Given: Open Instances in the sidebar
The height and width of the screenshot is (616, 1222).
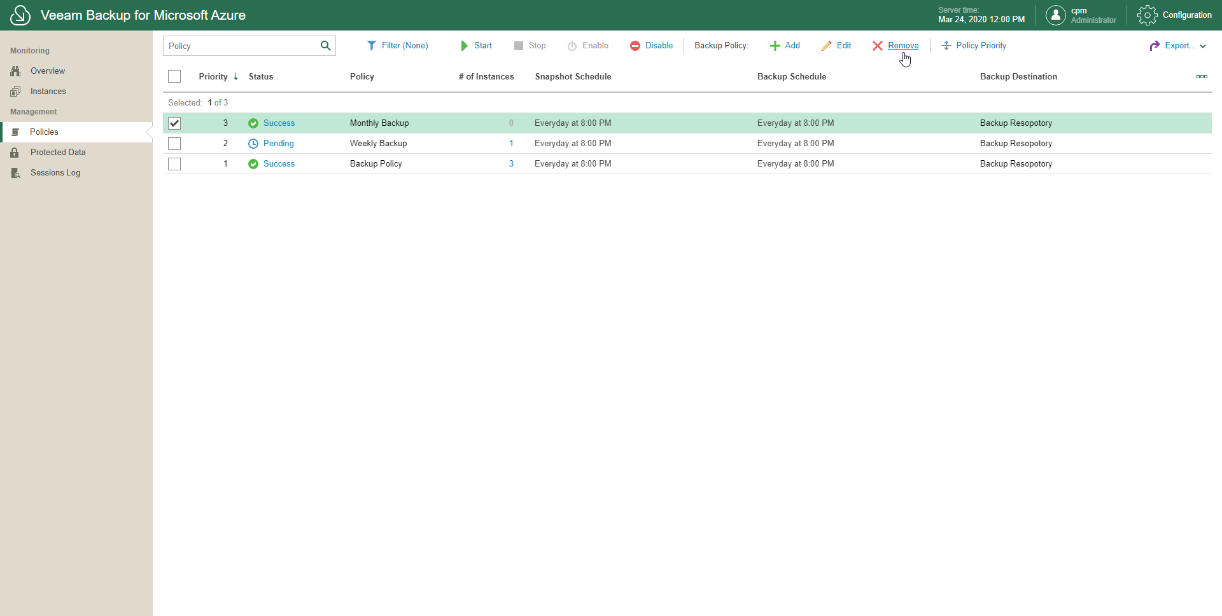Looking at the screenshot, I should pyautogui.click(x=48, y=92).
